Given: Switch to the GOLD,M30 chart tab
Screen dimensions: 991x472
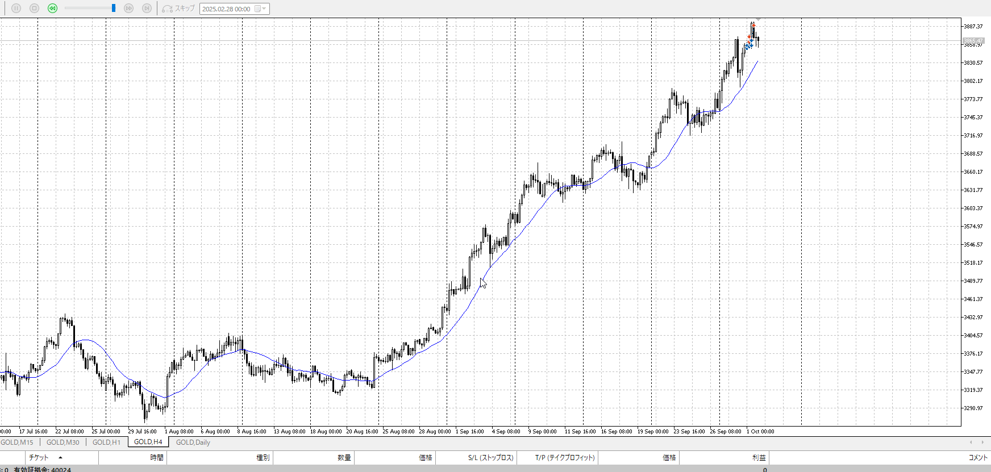Looking at the screenshot, I should click(x=63, y=442).
